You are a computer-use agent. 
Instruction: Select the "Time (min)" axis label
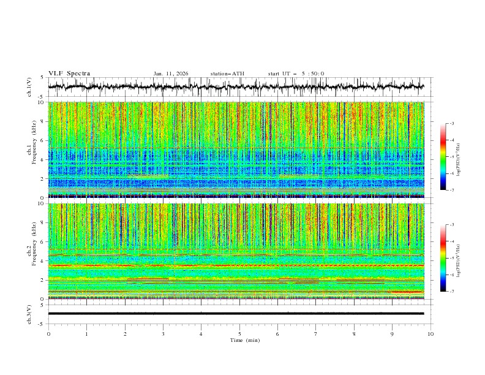(245, 340)
